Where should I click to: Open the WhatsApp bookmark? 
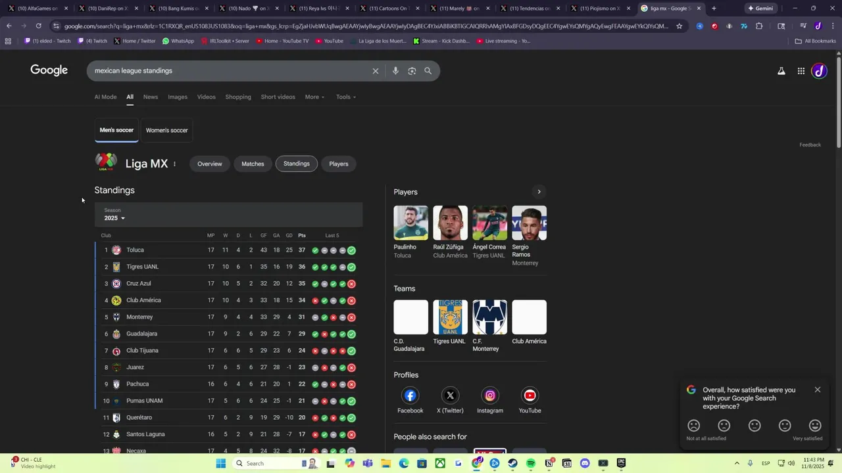(178, 41)
